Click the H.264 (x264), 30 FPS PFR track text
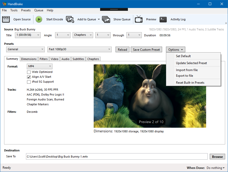228x172 pixels. tap(42, 90)
